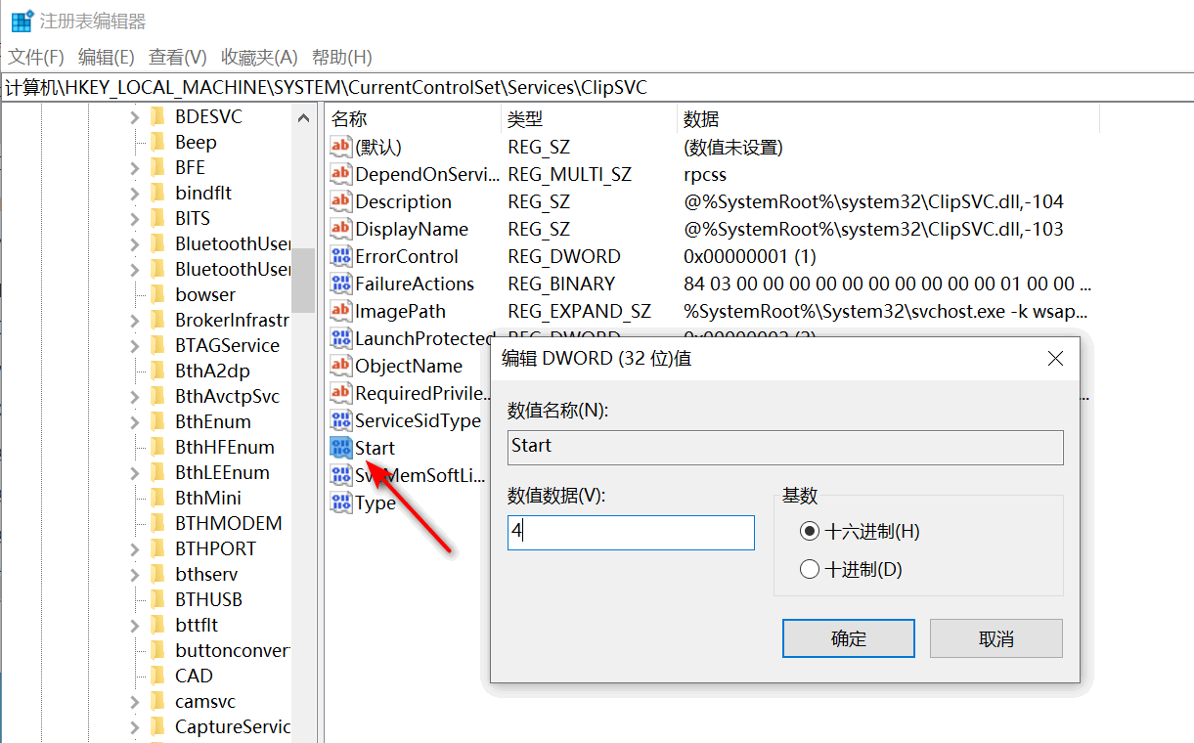
Task: Select the BthLEEnum key label
Action: pyautogui.click(x=222, y=472)
